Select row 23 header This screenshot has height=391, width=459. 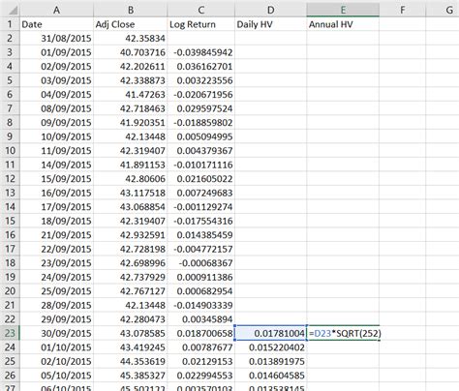pyautogui.click(x=10, y=333)
